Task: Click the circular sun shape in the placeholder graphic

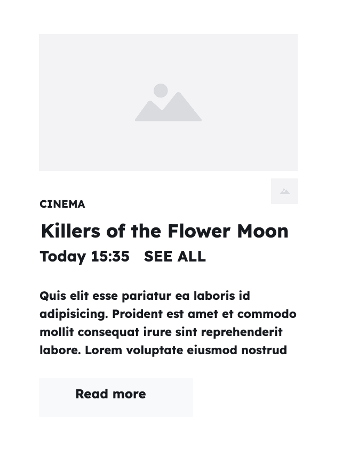Action: click(x=161, y=91)
